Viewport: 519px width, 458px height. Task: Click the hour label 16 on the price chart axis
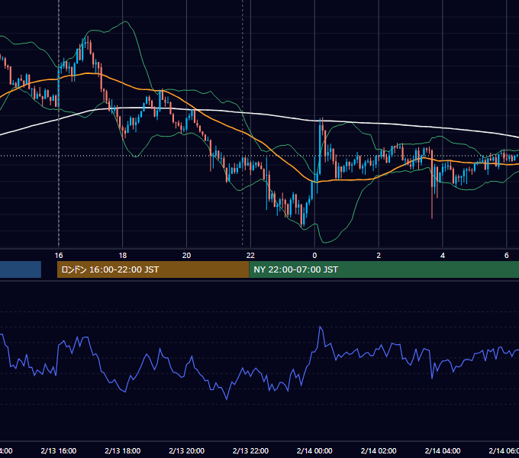[59, 256]
